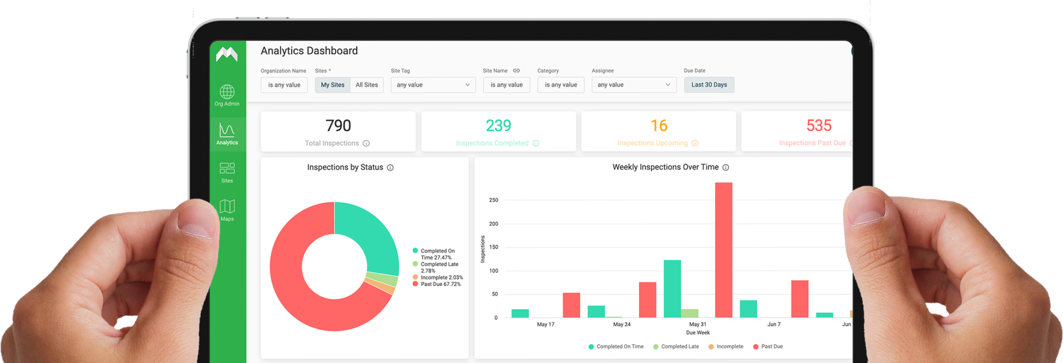
Task: Click red bar for May 17 week
Action: tap(571, 305)
